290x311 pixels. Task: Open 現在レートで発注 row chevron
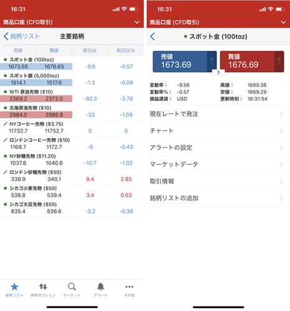click(x=281, y=114)
